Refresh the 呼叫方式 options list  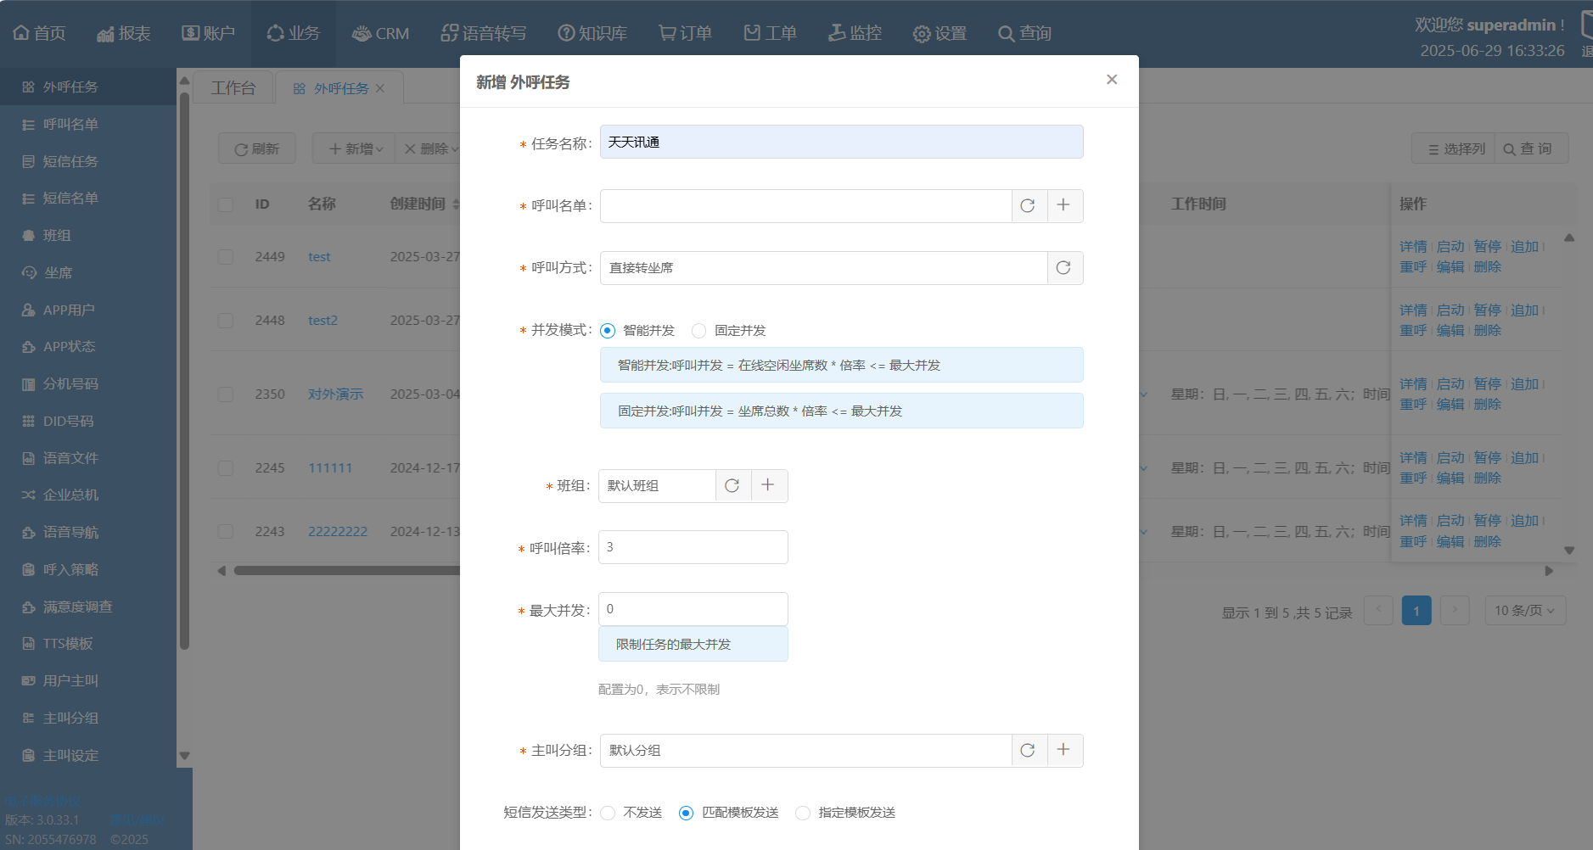click(x=1063, y=268)
